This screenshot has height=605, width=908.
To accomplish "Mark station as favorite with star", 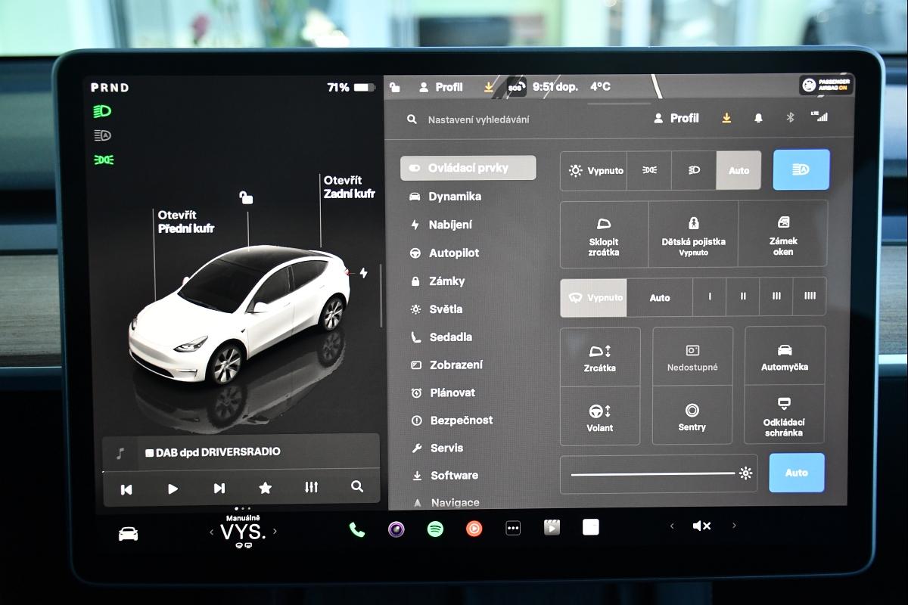I will pos(265,488).
